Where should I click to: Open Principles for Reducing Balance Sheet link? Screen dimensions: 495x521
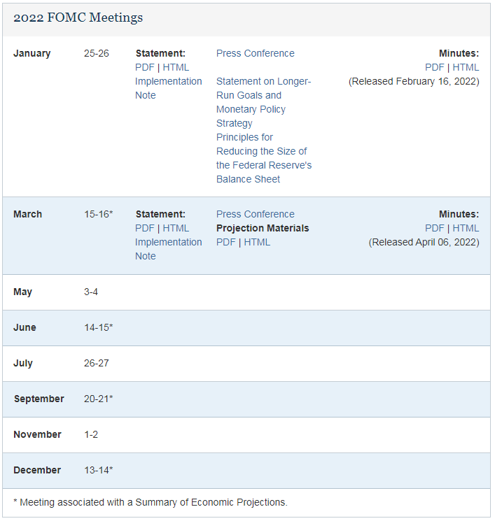[x=264, y=158]
